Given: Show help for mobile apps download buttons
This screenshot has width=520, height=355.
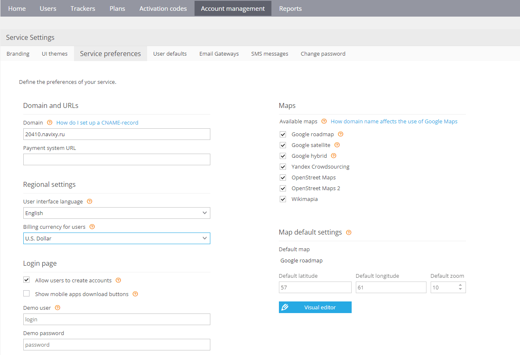Looking at the screenshot, I should click(135, 294).
